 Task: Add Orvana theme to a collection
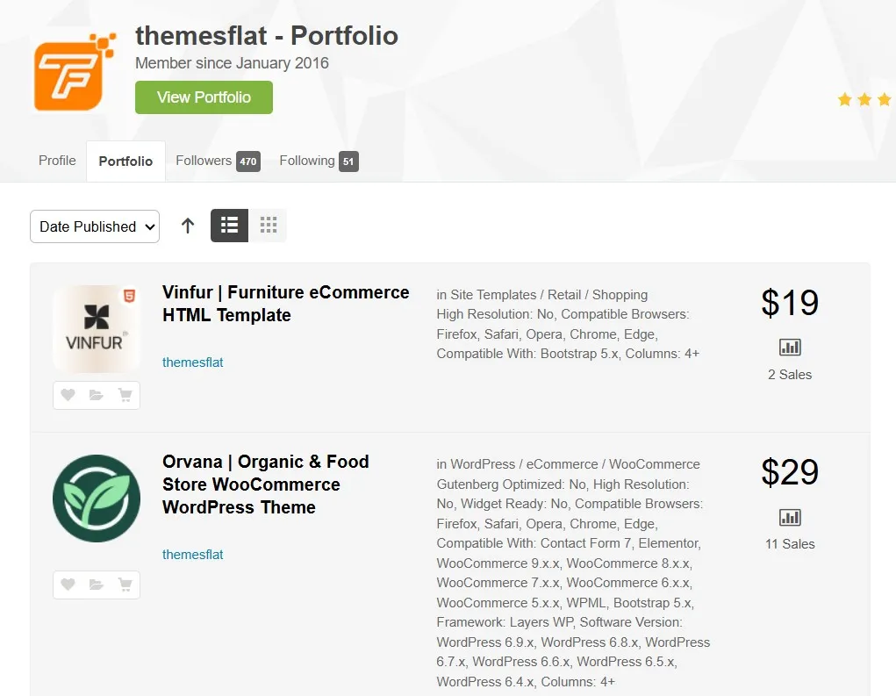click(x=97, y=585)
